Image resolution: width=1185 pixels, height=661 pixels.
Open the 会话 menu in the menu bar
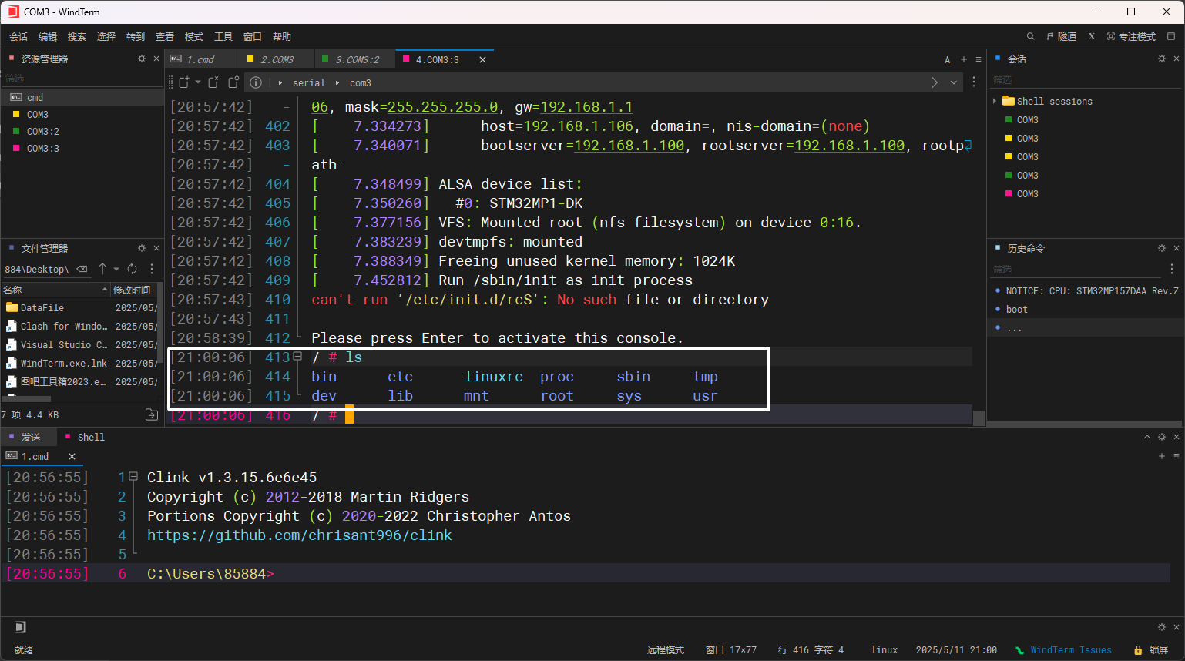[18, 36]
